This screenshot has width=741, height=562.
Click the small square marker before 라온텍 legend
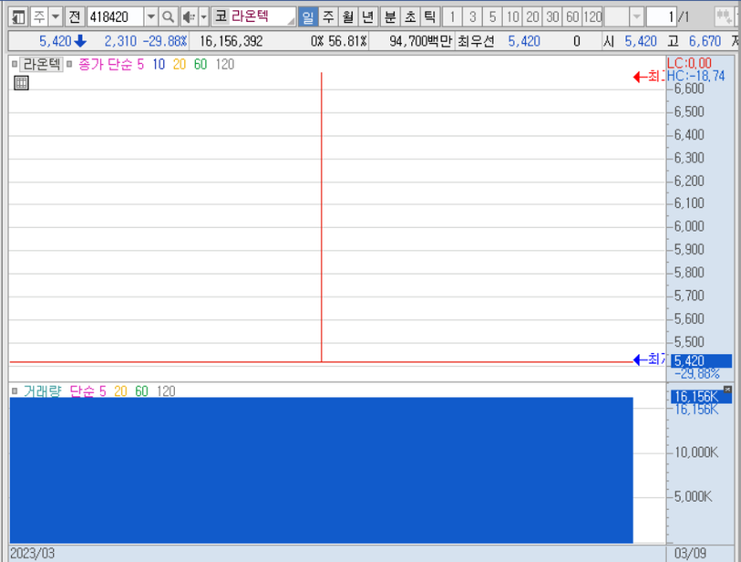tap(15, 64)
